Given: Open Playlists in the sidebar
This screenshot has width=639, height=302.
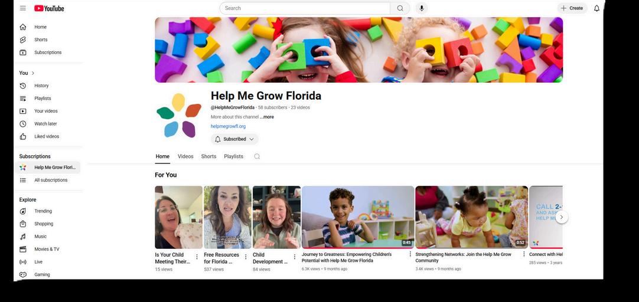Looking at the screenshot, I should point(48,98).
